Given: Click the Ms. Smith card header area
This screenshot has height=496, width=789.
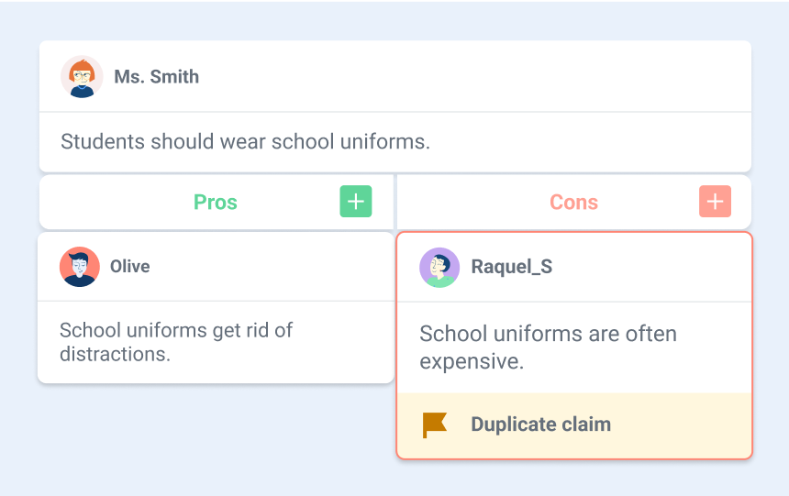Looking at the screenshot, I should pyautogui.click(x=395, y=76).
